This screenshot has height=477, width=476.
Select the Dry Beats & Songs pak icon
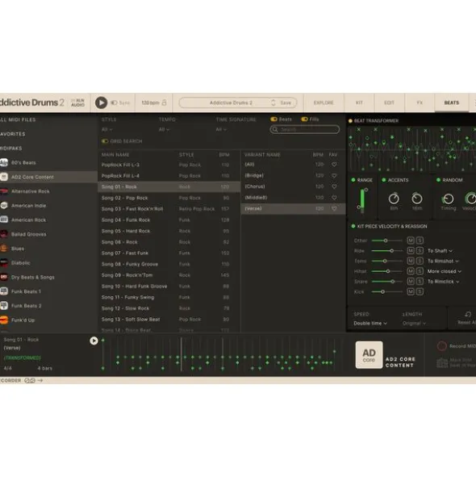tap(4, 277)
